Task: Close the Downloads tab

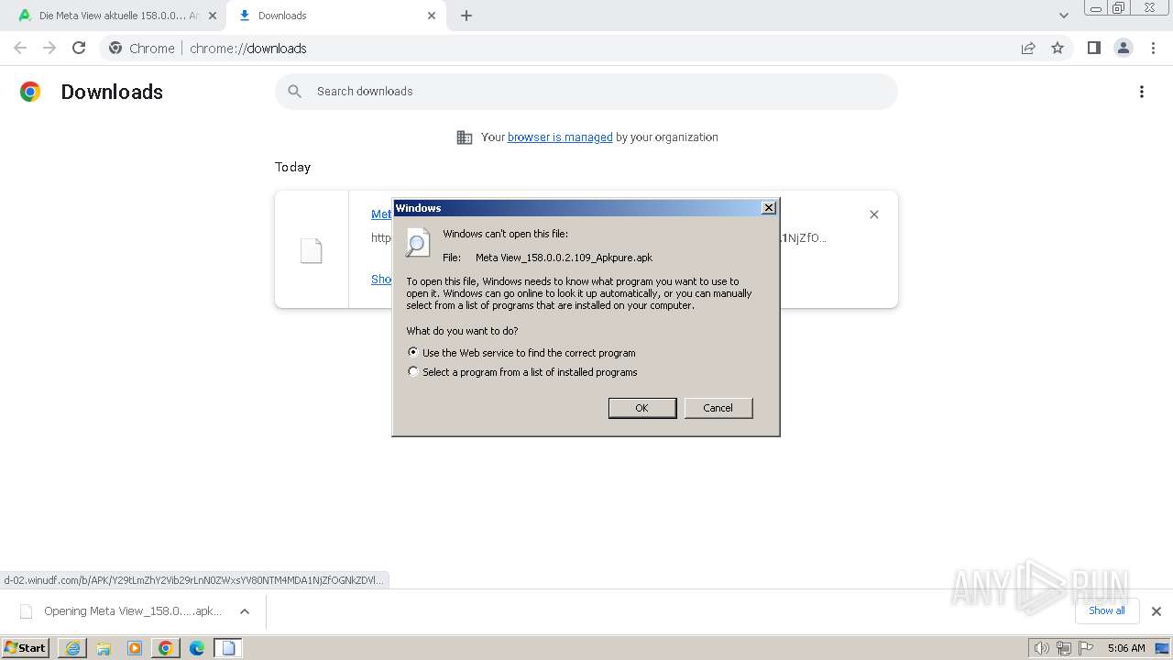Action: pyautogui.click(x=432, y=16)
